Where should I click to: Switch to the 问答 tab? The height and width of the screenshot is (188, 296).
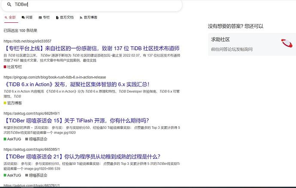(27, 17)
